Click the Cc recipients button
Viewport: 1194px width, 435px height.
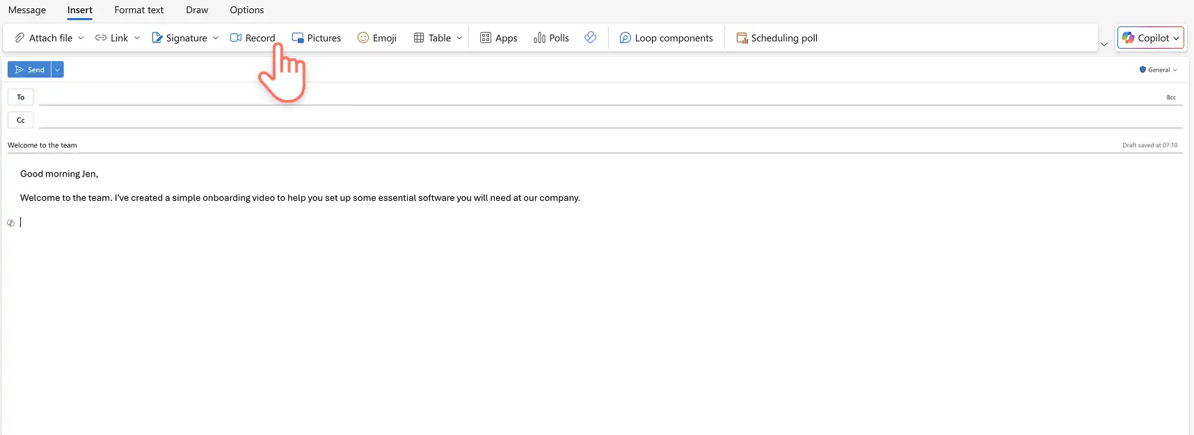pyautogui.click(x=21, y=120)
